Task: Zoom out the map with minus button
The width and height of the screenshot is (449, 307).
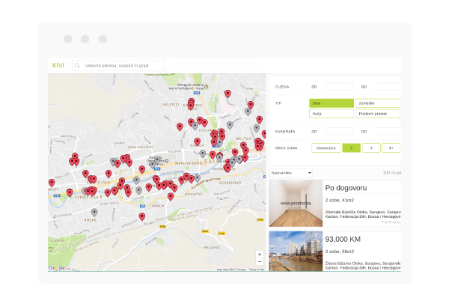Action: (x=260, y=261)
